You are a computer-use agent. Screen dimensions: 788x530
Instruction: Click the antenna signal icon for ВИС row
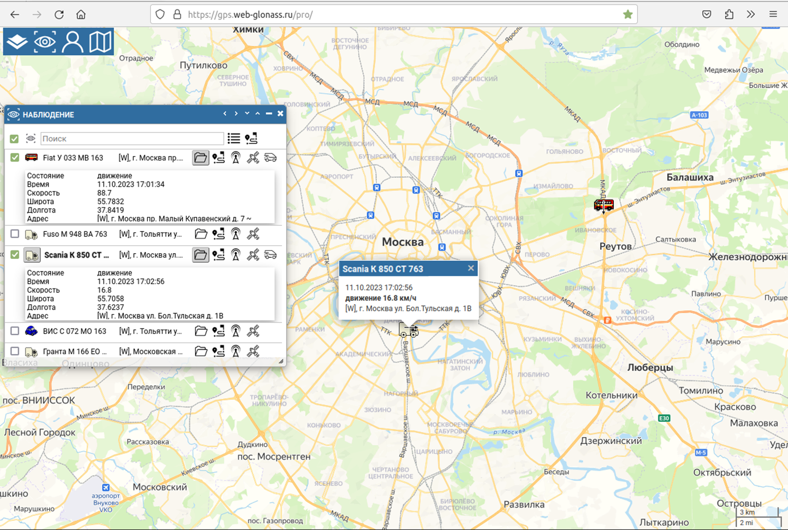pyautogui.click(x=236, y=331)
